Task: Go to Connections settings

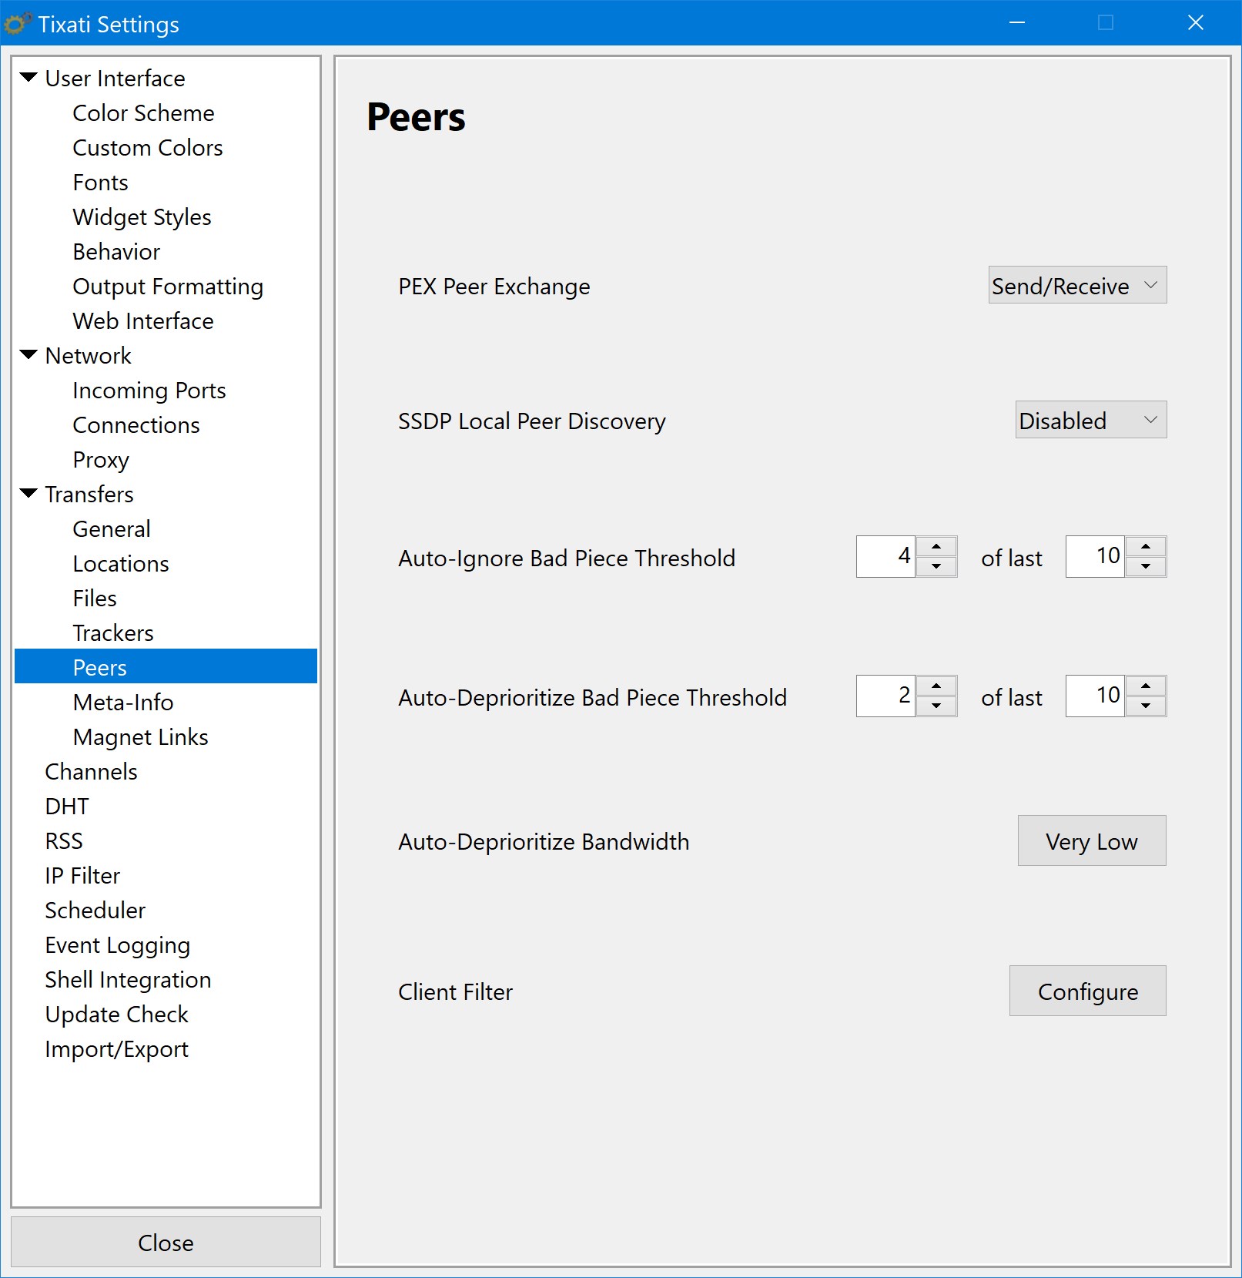Action: click(x=136, y=424)
